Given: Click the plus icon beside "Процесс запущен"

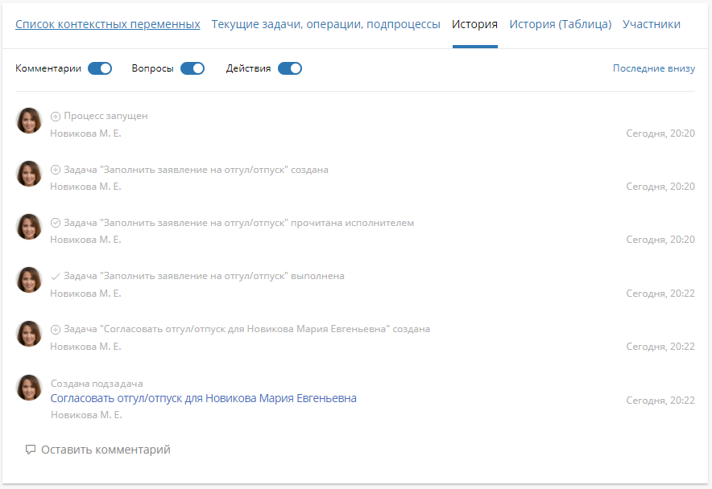Looking at the screenshot, I should (x=54, y=115).
